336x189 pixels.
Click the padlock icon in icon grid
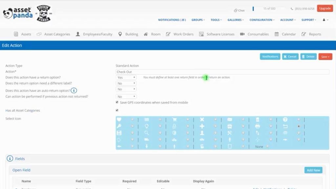pyautogui.click(x=175, y=126)
